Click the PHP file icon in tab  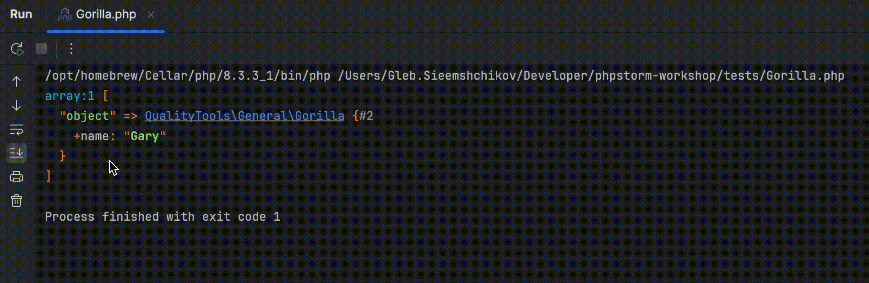[65, 15]
